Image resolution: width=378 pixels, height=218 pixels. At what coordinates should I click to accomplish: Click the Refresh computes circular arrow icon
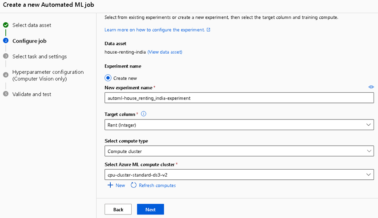(133, 185)
